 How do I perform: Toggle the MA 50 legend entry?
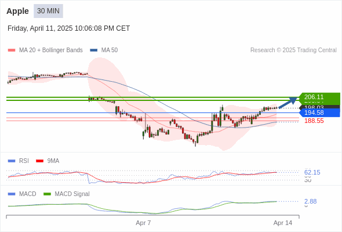[104, 50]
